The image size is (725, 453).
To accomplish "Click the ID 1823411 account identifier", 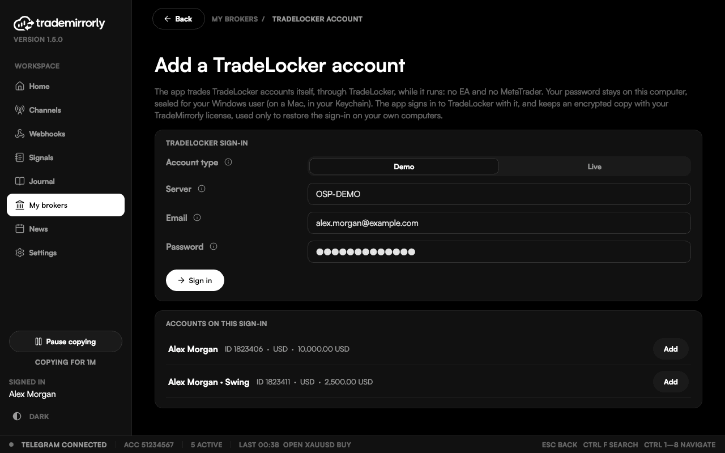I will [x=273, y=382].
